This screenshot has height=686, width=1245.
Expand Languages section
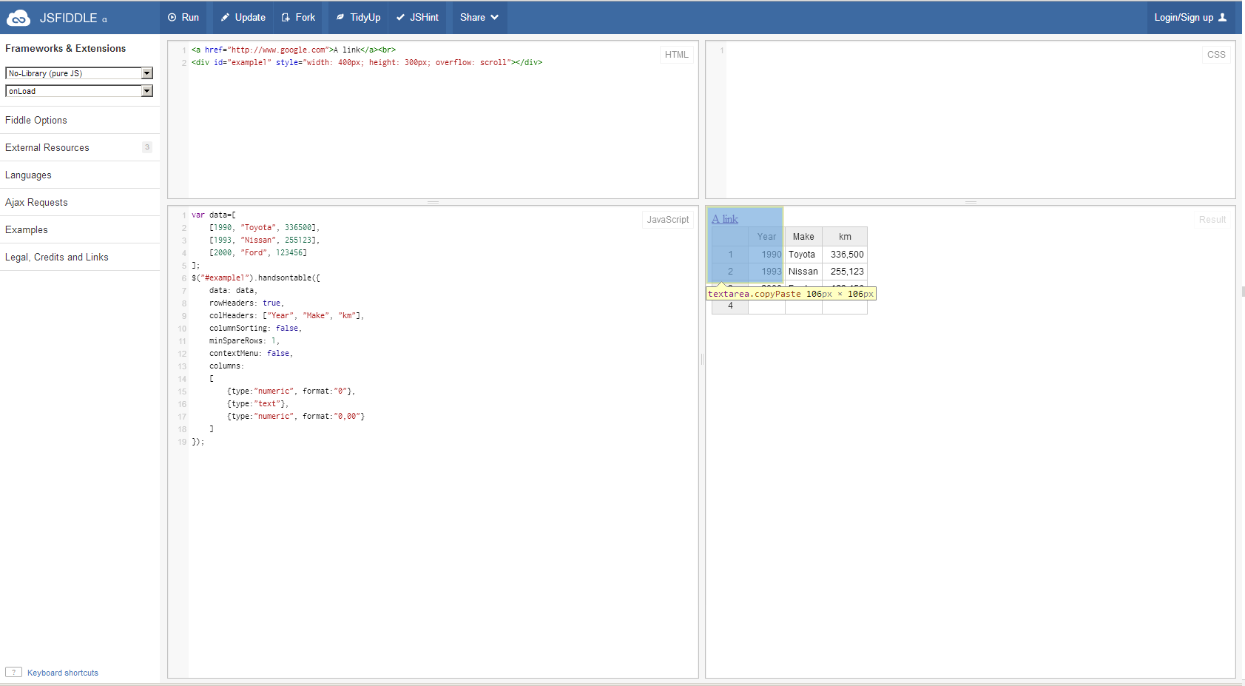tap(80, 175)
